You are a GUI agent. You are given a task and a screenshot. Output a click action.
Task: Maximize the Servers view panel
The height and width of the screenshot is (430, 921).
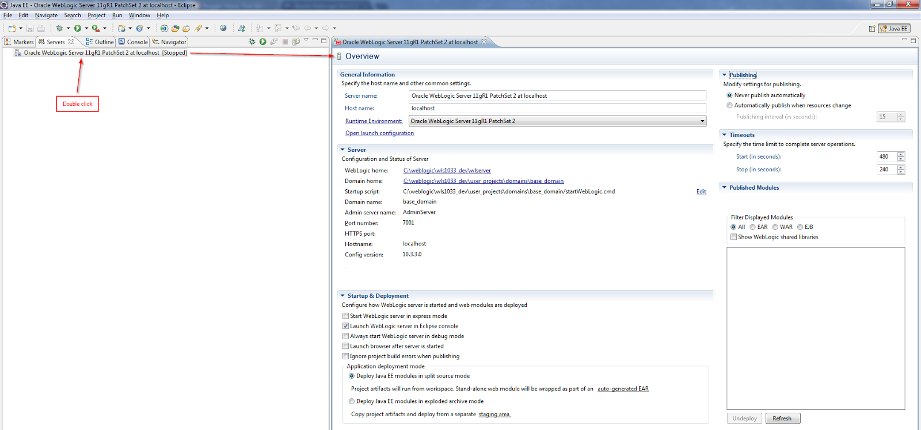pyautogui.click(x=324, y=40)
